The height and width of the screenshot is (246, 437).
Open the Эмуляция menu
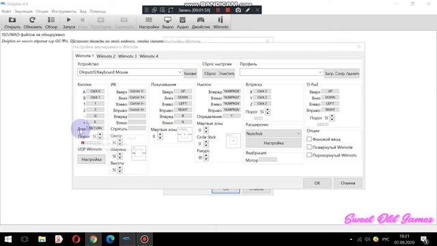[x=23, y=12]
